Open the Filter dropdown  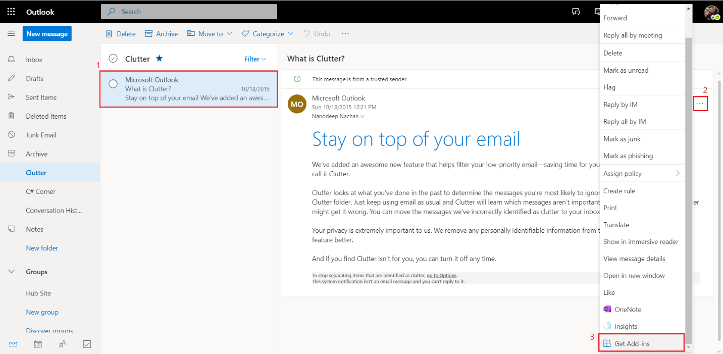tap(255, 59)
